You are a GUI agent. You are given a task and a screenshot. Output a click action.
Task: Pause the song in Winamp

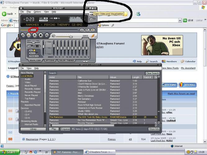(34, 35)
